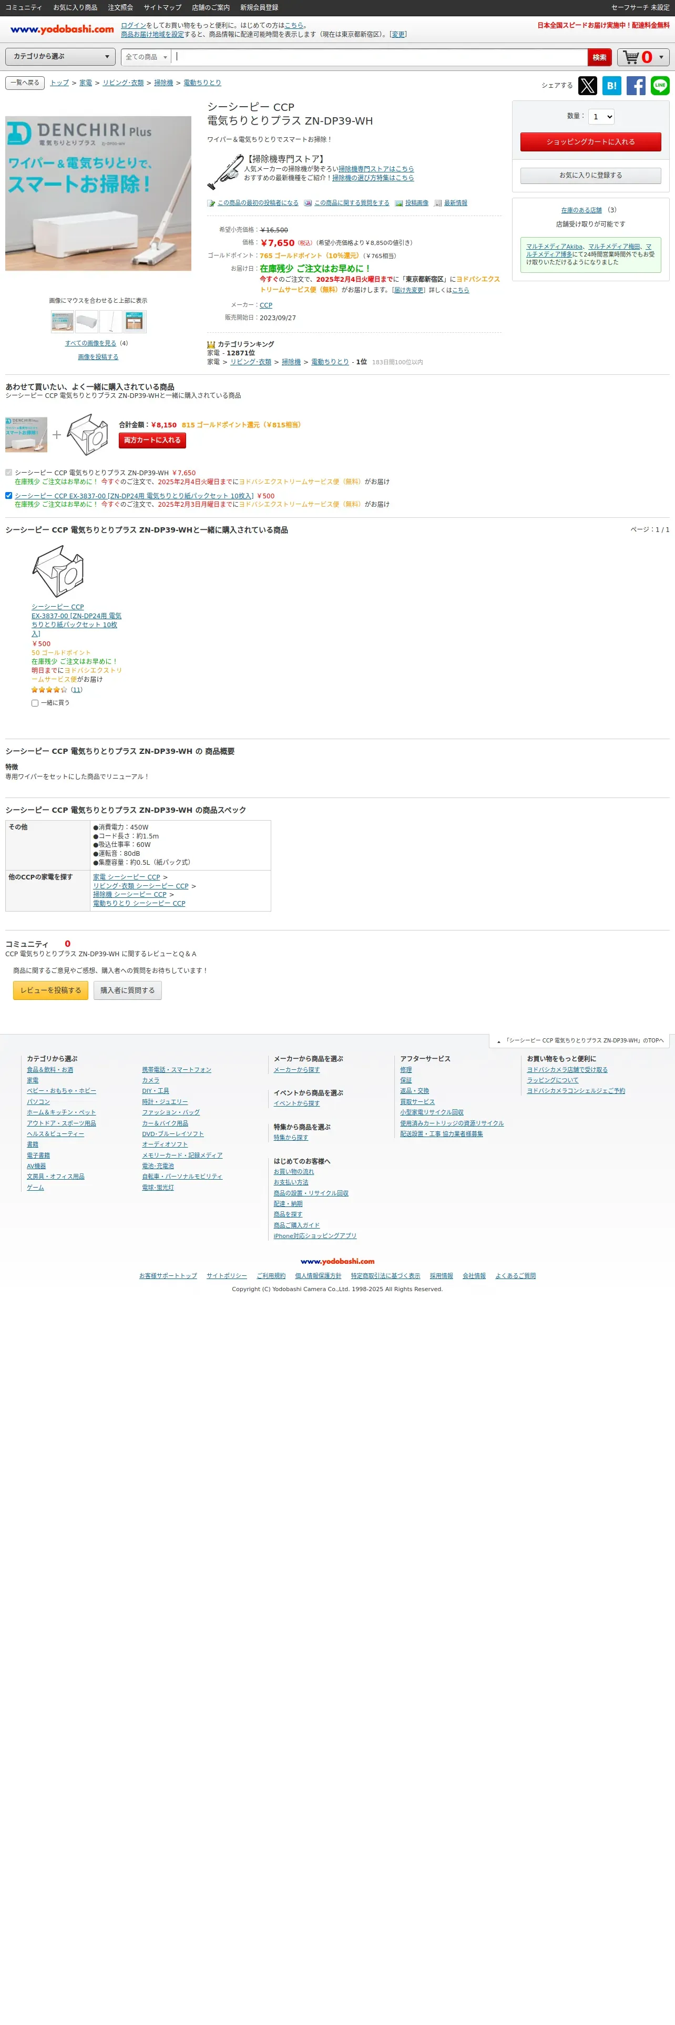Open お気に入り商品 in top menu
This screenshot has width=675, height=2025.
75,7
